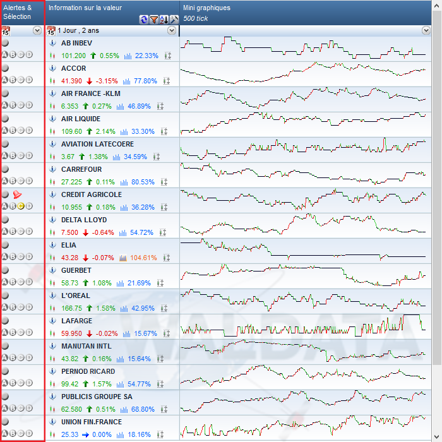This screenshot has height=442, width=442.
Task: Sort the list with the A-Z icon
Action: point(164,20)
